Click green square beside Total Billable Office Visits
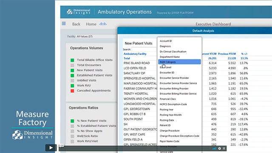 72,60
